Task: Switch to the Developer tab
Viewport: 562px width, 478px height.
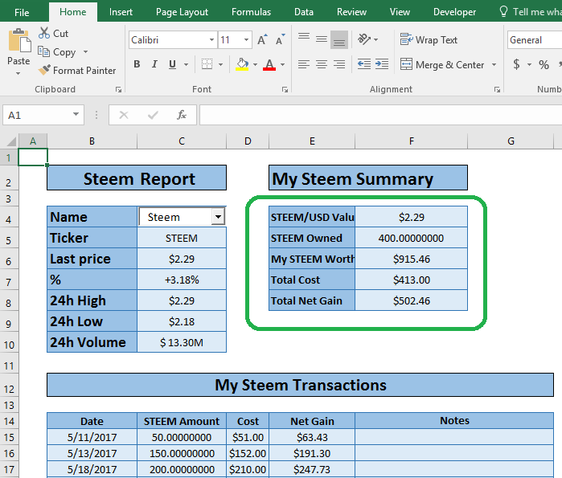Action: point(455,12)
